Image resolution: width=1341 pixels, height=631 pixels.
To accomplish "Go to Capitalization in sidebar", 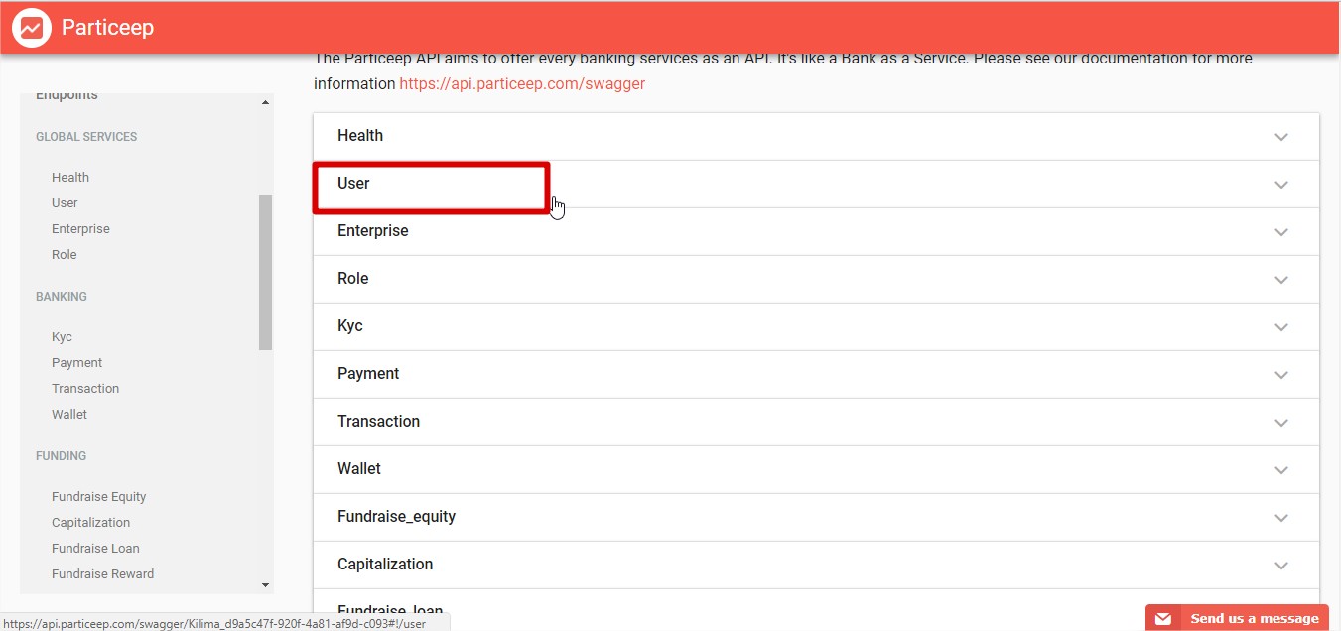I will pyautogui.click(x=91, y=522).
